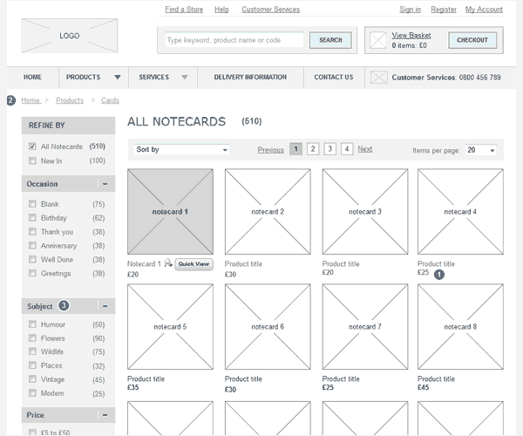The image size is (523, 436).
Task: Click annotation marker 3 next to Subject
Action: (x=64, y=306)
